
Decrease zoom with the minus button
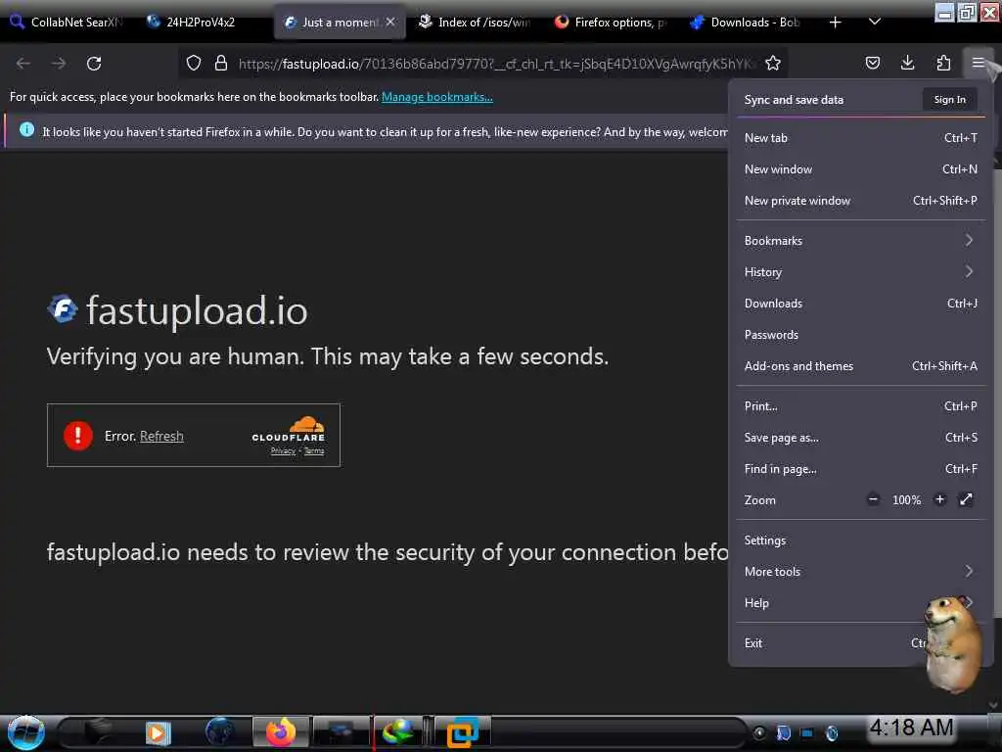click(x=873, y=499)
